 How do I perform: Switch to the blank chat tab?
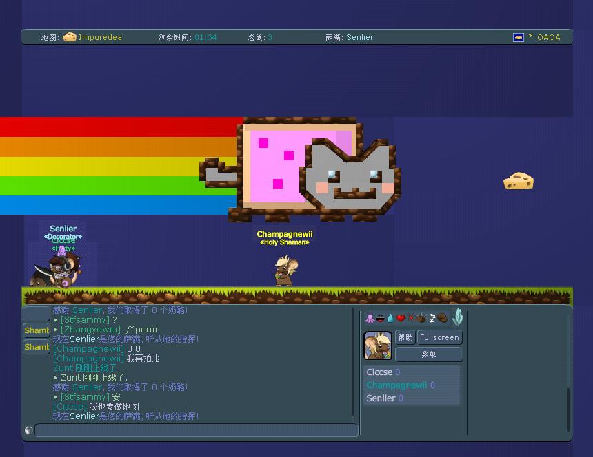point(37,314)
